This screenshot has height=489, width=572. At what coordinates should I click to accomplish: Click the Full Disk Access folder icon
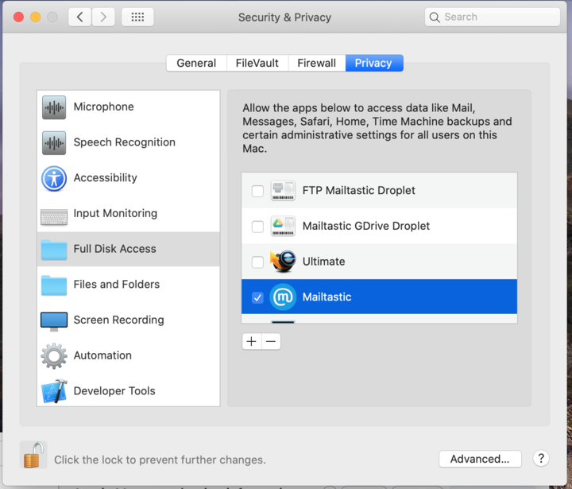54,250
